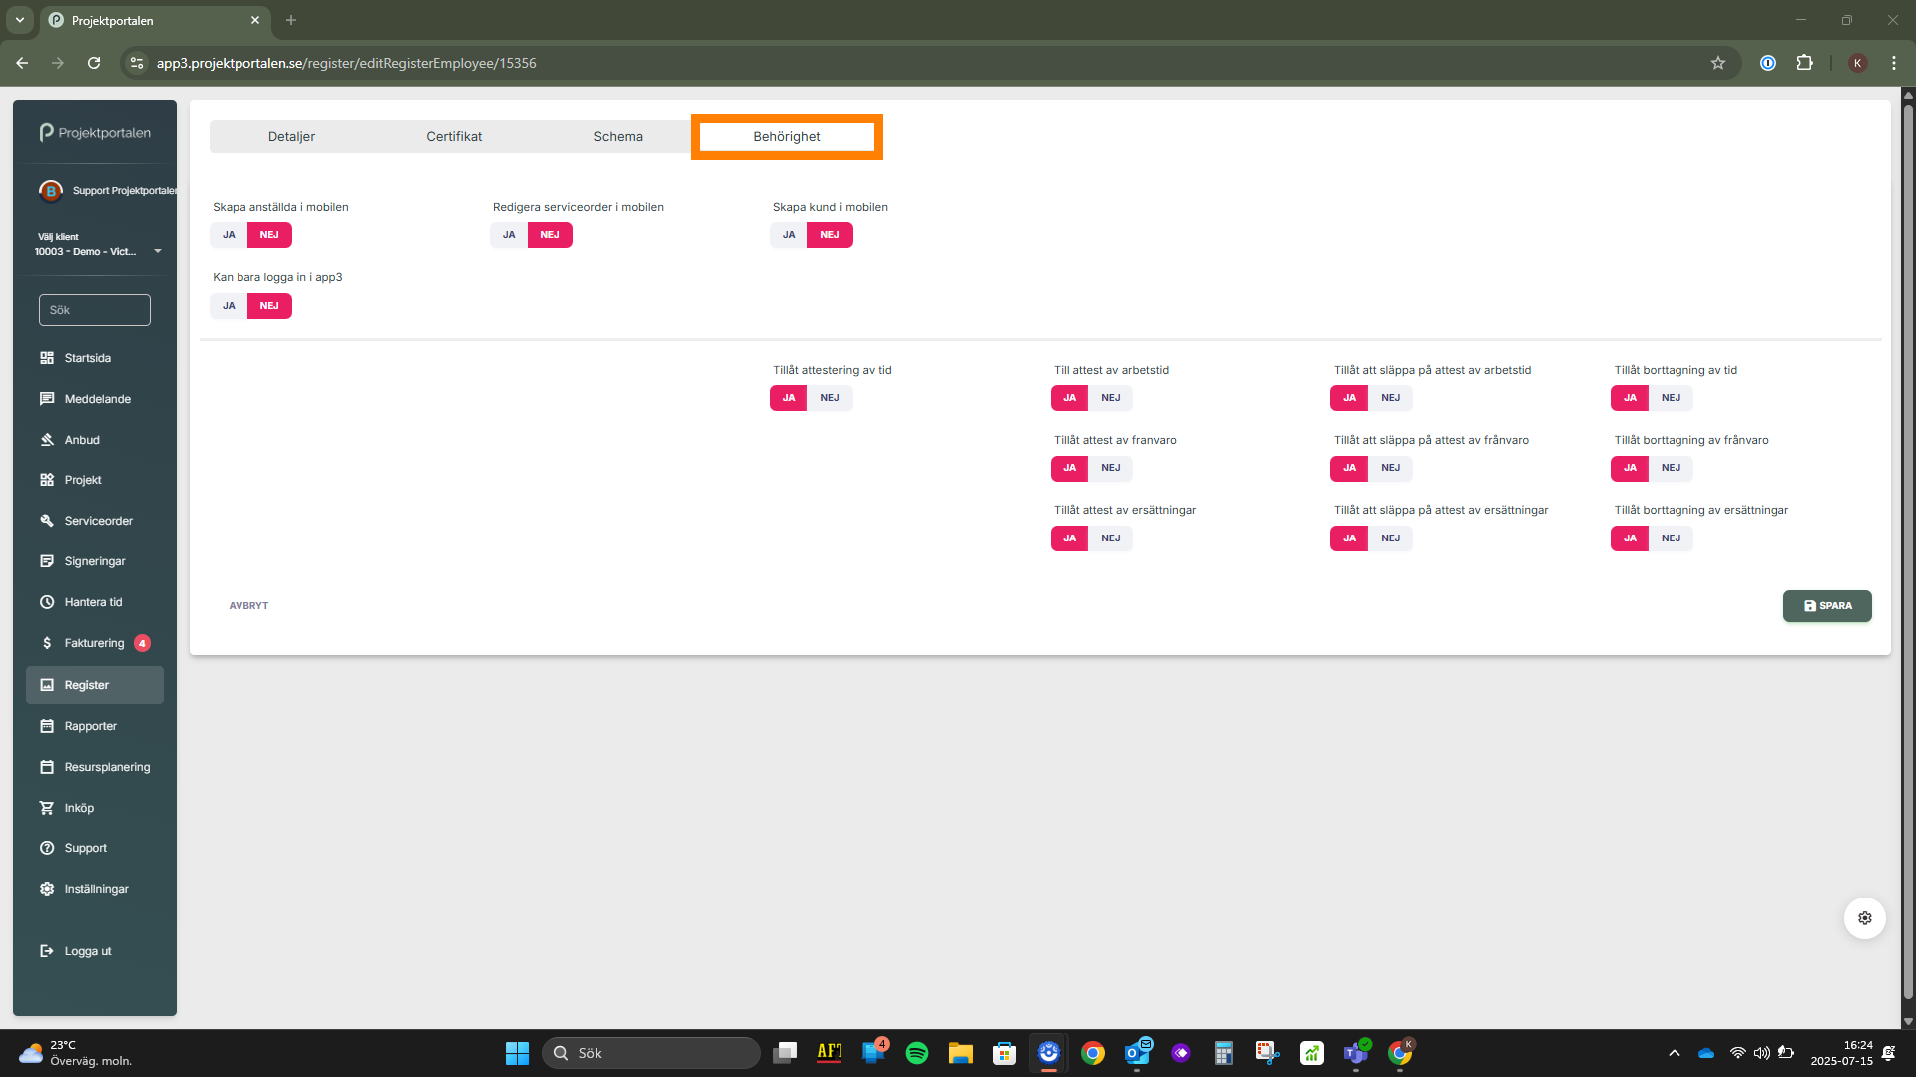Switch to the Certifikat tab

point(454,137)
